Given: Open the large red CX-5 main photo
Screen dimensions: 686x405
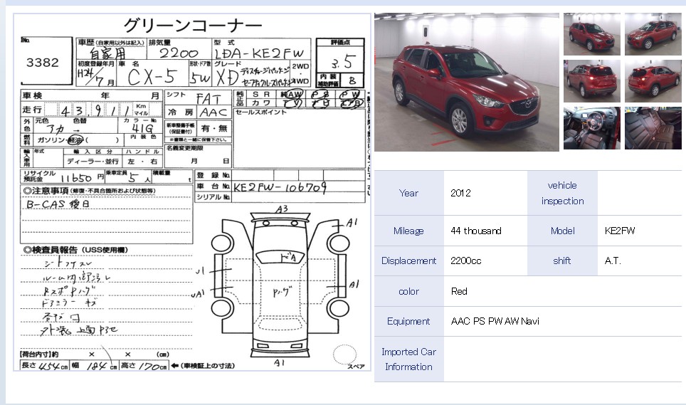Looking at the screenshot, I should [x=466, y=83].
